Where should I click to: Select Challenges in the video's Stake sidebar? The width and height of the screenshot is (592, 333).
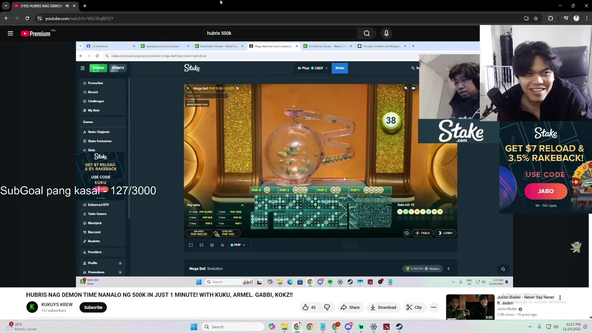click(x=96, y=101)
